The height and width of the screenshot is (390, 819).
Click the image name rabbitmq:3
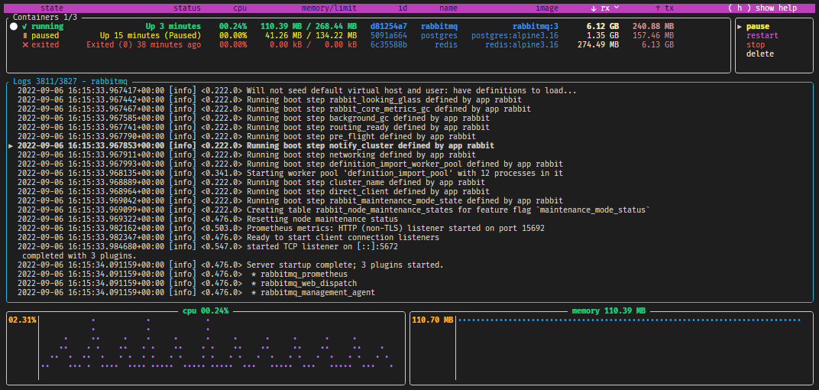(x=536, y=26)
